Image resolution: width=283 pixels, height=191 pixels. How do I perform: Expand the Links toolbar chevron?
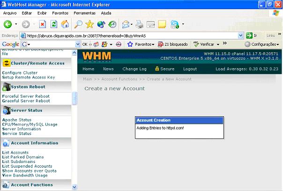(x=280, y=34)
